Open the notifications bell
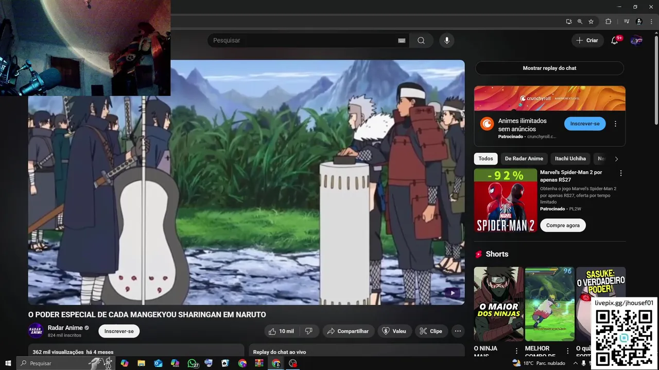 coord(614,41)
